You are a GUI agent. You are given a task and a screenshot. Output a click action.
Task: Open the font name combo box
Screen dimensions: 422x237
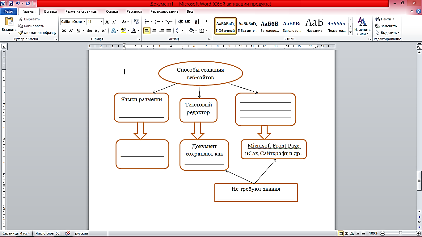73,22
